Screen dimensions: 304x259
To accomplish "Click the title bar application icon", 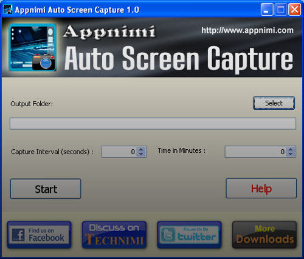I will point(8,10).
